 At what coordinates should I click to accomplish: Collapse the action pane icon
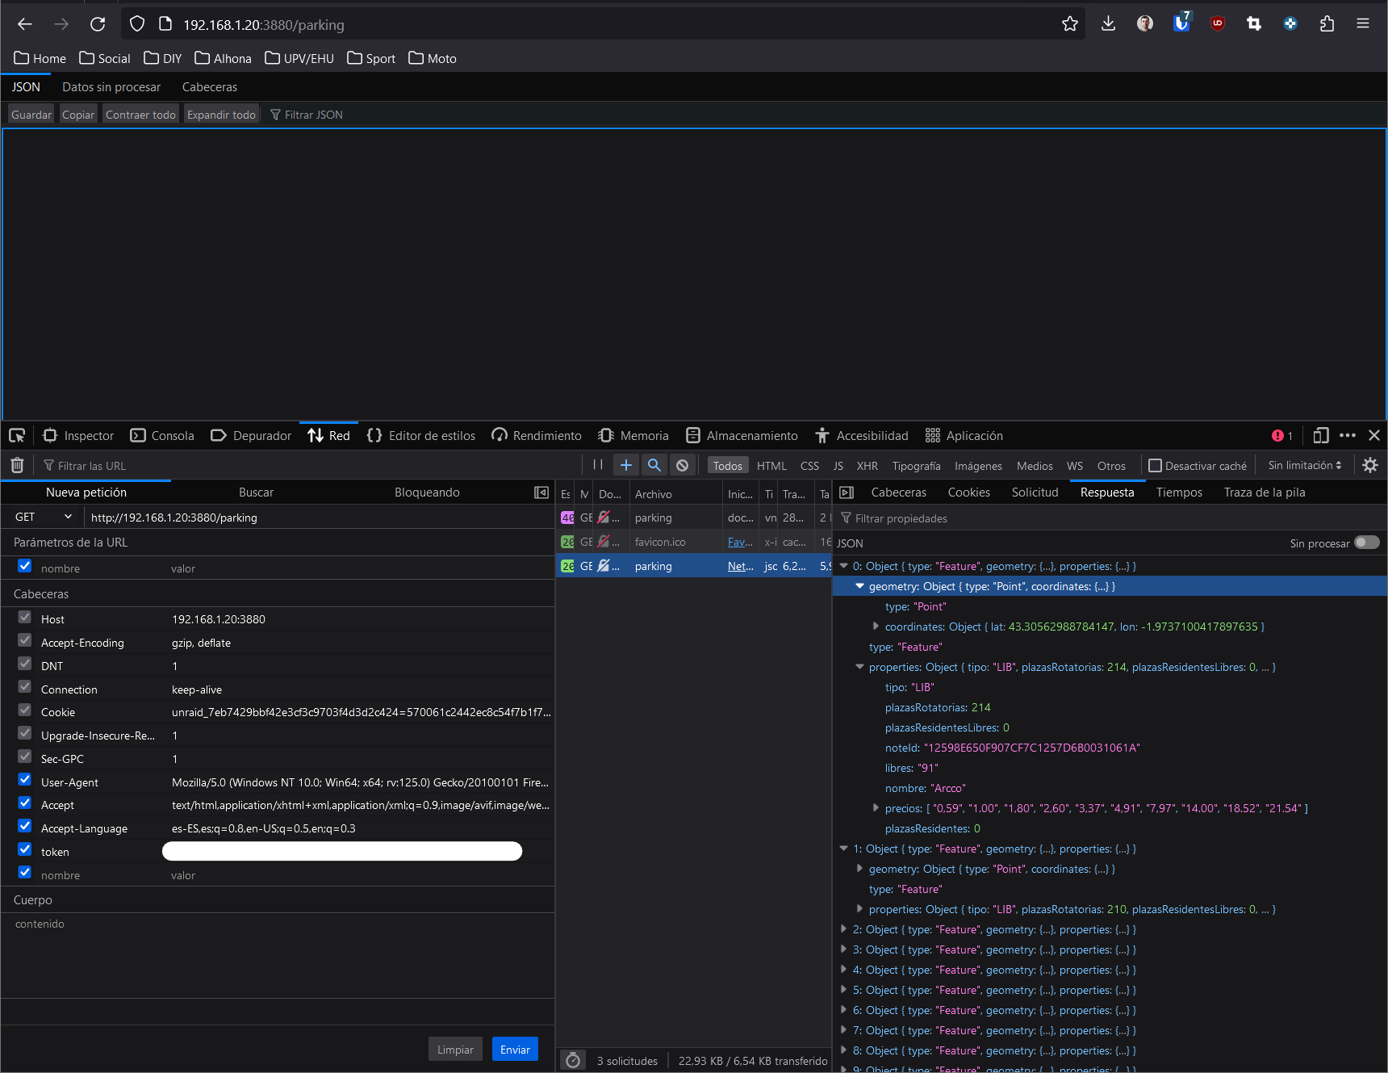(x=541, y=492)
